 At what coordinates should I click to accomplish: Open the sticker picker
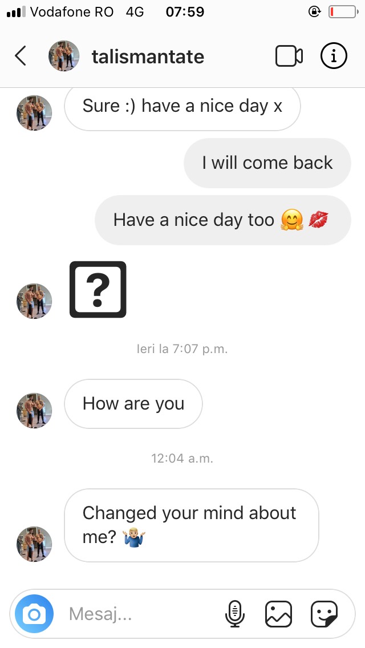pyautogui.click(x=324, y=614)
